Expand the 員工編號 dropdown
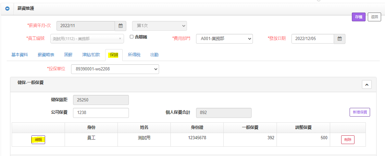 point(87,39)
